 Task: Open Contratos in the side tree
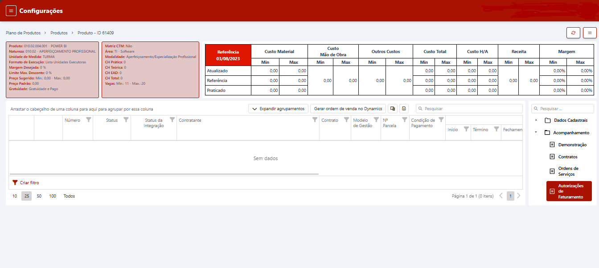(x=567, y=157)
